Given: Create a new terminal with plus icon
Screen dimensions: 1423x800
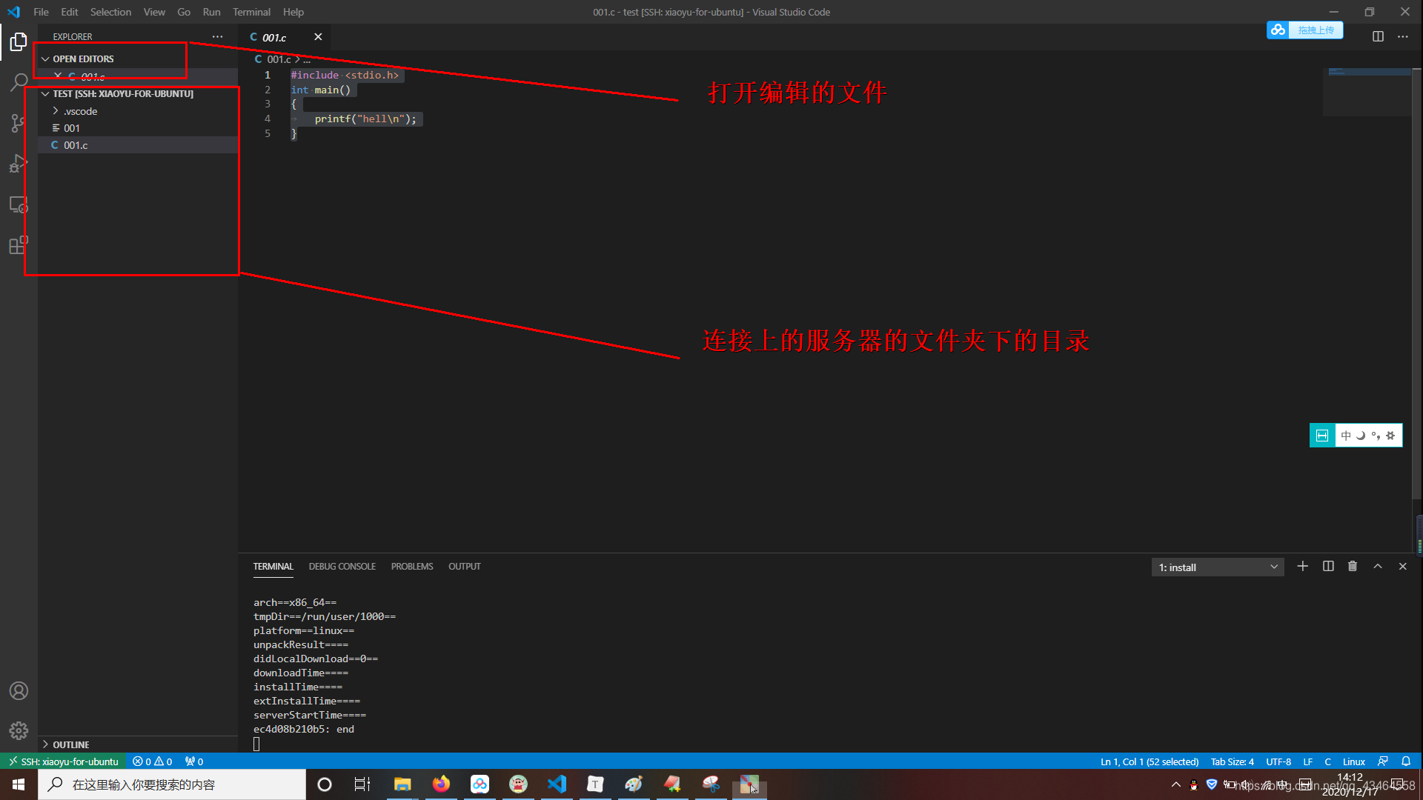Looking at the screenshot, I should 1302,566.
